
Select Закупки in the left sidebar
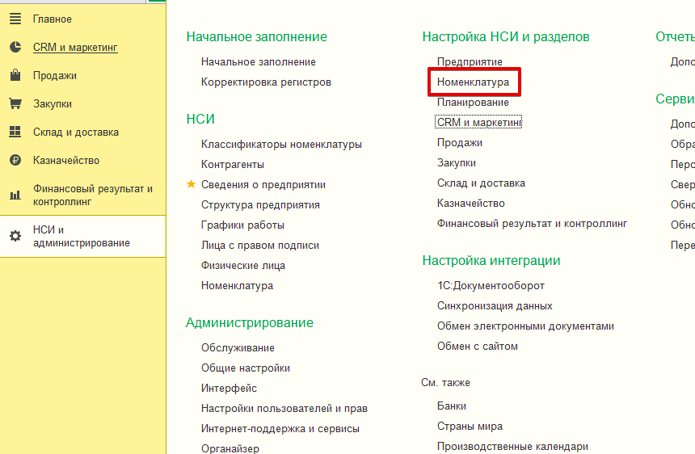pos(53,104)
